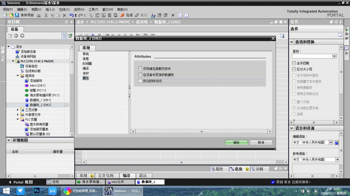This screenshot has width=350, height=196.
Task: Expand the 工艺对象 folder
Action: pos(18,110)
